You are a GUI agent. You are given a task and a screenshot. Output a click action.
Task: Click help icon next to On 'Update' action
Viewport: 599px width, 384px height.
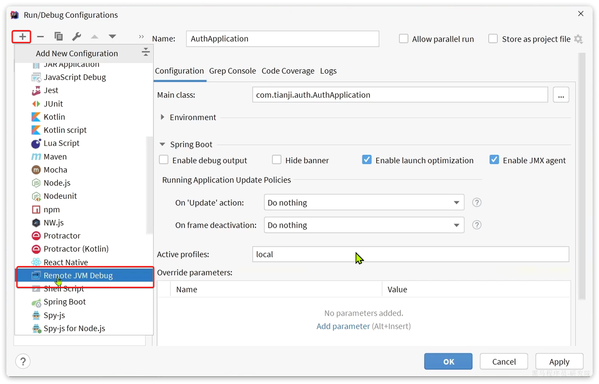tap(477, 203)
